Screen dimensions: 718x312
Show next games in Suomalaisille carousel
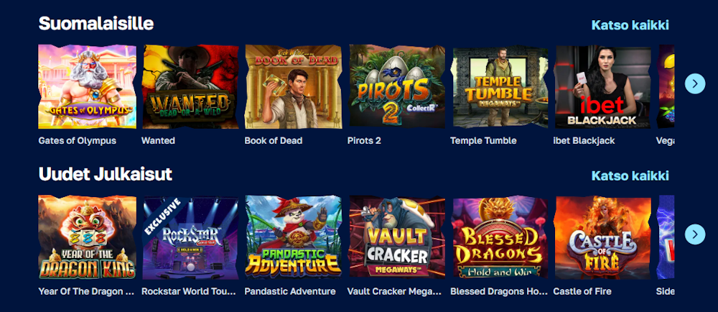tap(695, 83)
